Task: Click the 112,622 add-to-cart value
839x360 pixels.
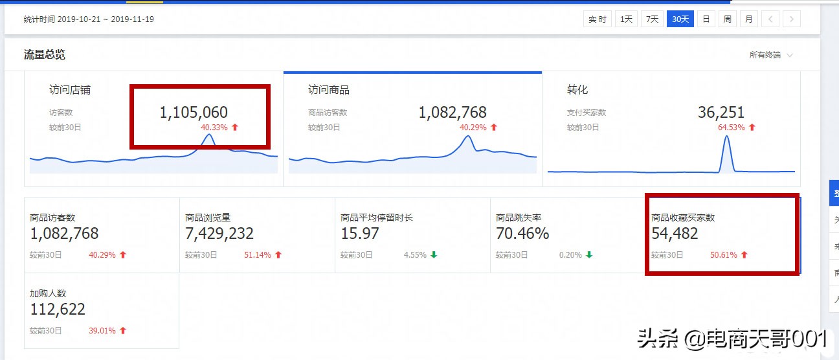Action: [58, 309]
